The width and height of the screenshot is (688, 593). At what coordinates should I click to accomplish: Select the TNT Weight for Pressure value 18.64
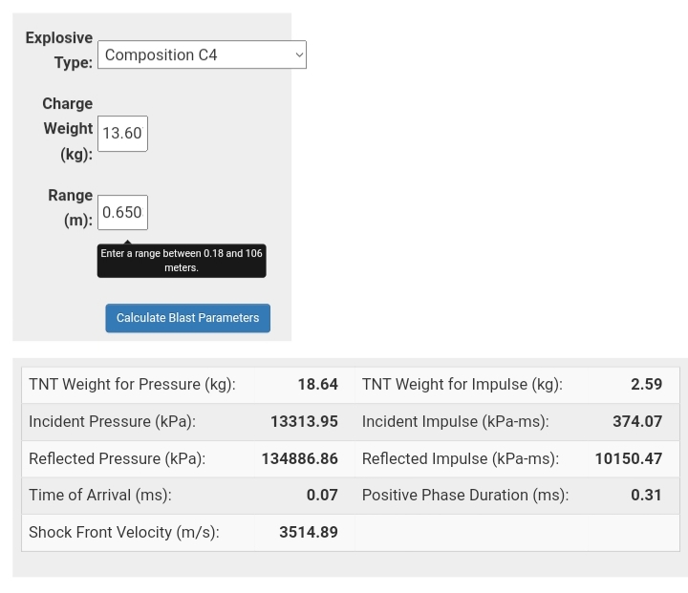click(x=317, y=384)
